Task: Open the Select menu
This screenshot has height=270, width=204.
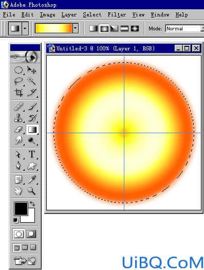Action: (x=92, y=14)
